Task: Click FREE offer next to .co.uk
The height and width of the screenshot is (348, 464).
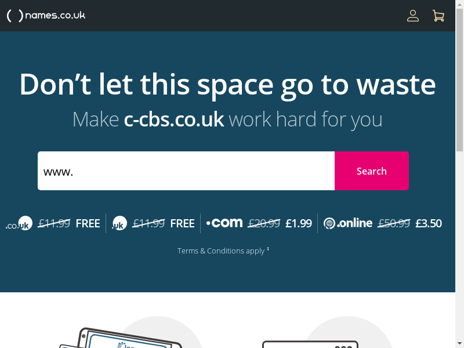Action: tap(88, 223)
